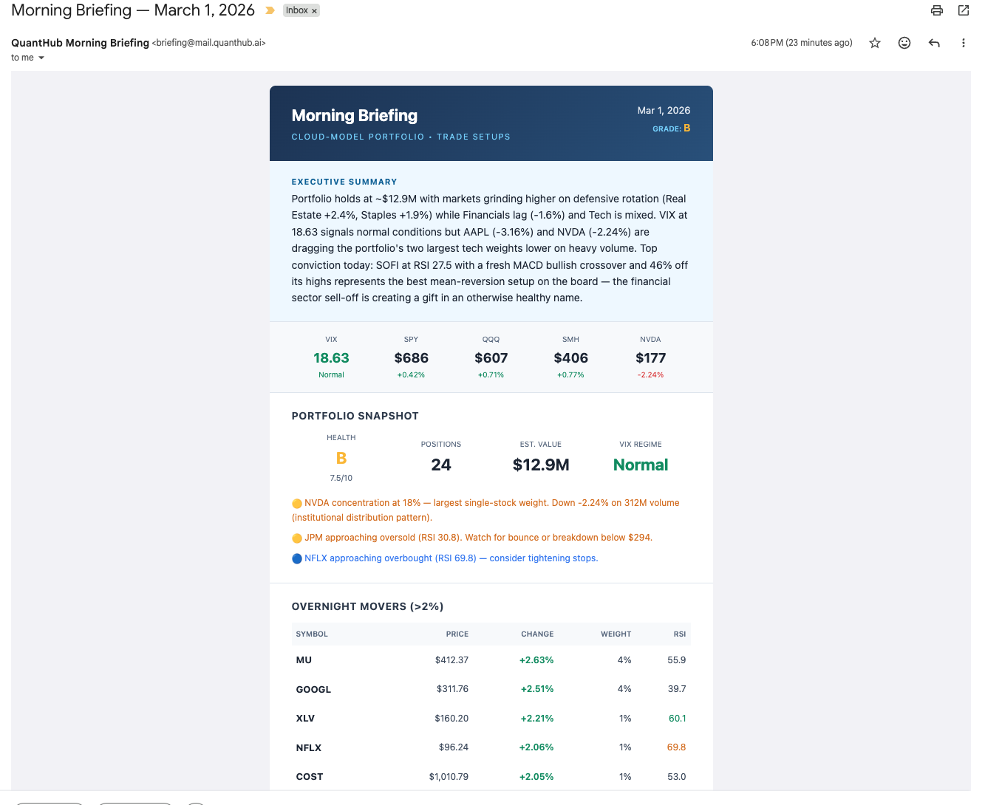Click the GOOGL ticker symbol

click(x=313, y=689)
